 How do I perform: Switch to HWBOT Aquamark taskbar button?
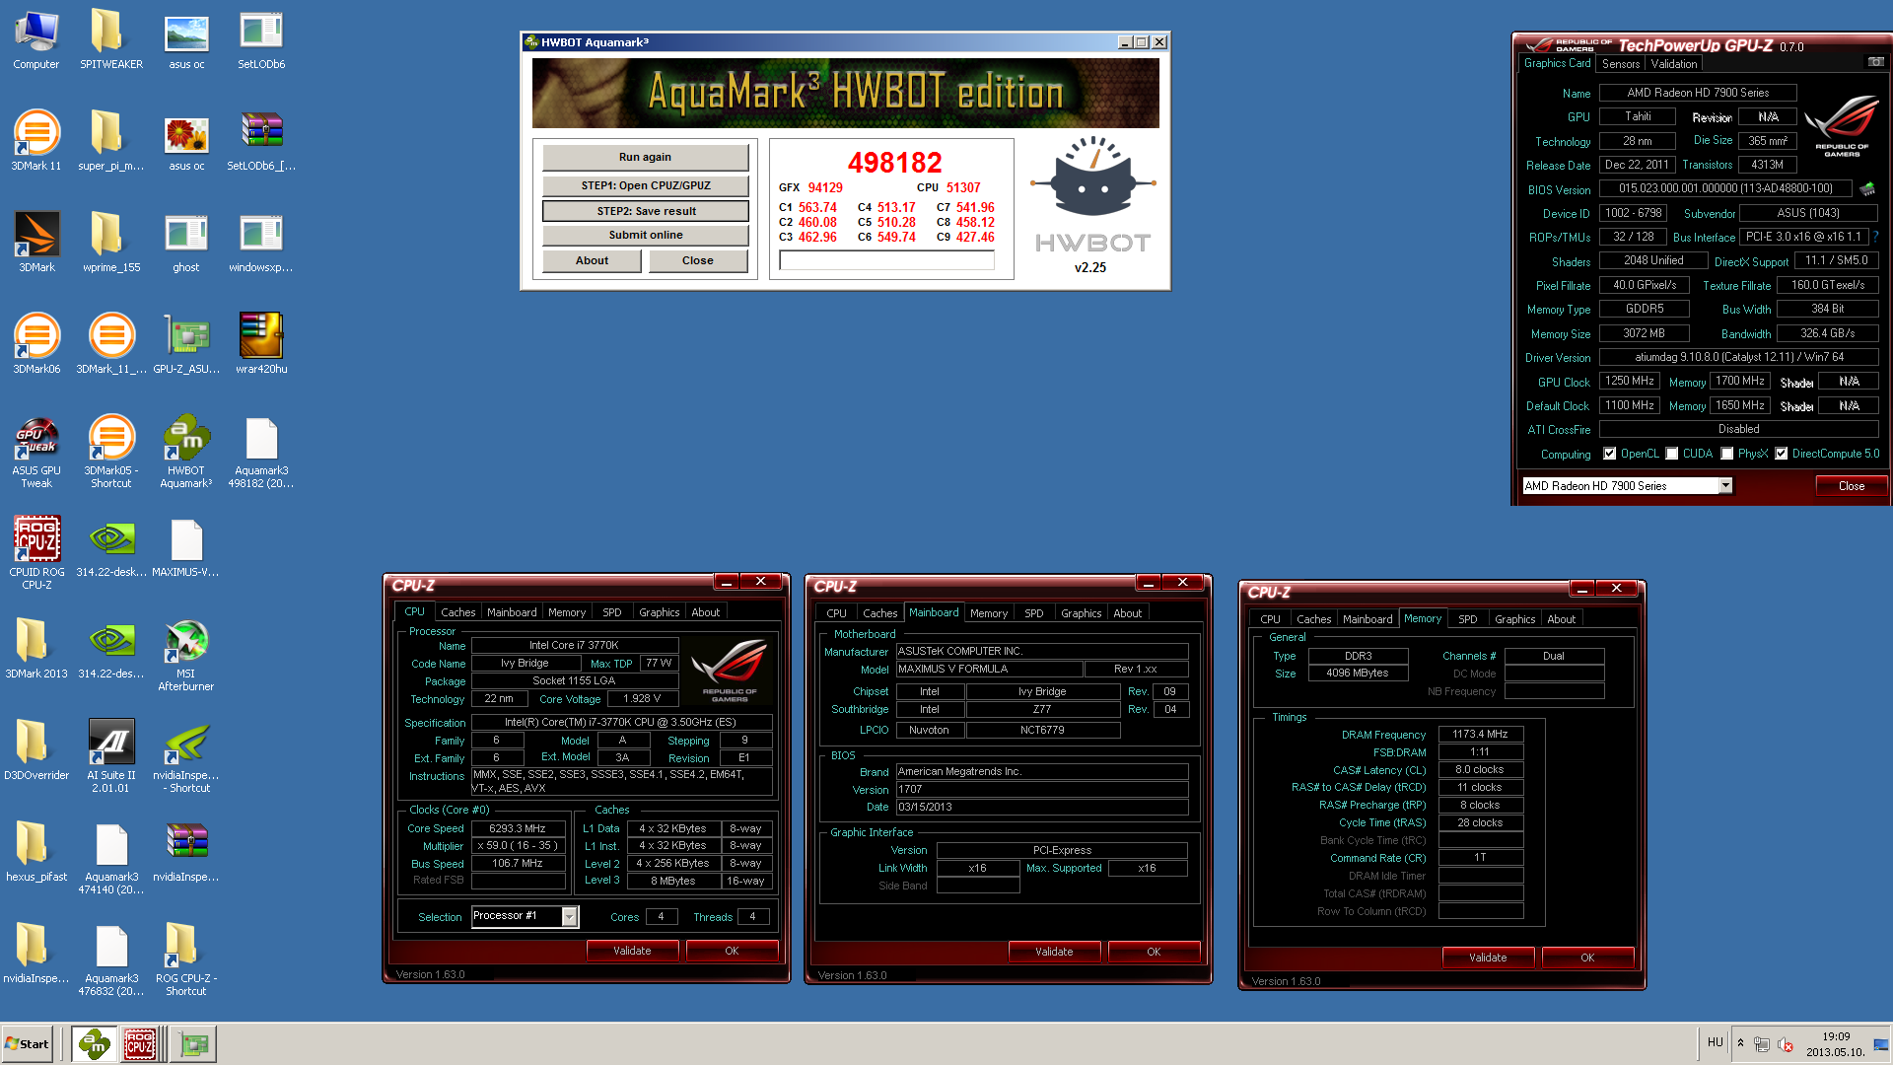click(x=95, y=1043)
